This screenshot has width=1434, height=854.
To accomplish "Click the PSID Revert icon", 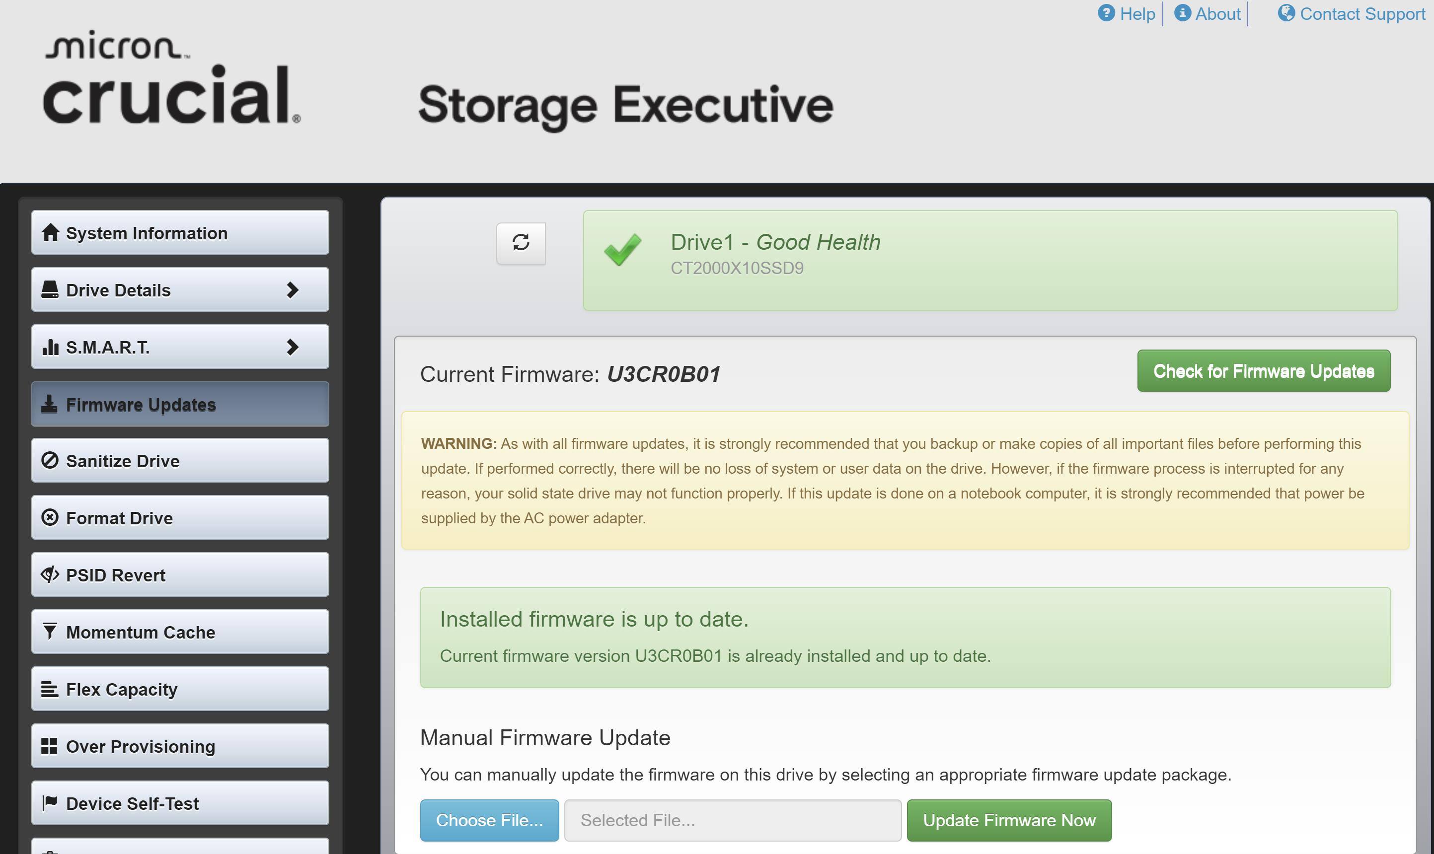I will [x=50, y=574].
